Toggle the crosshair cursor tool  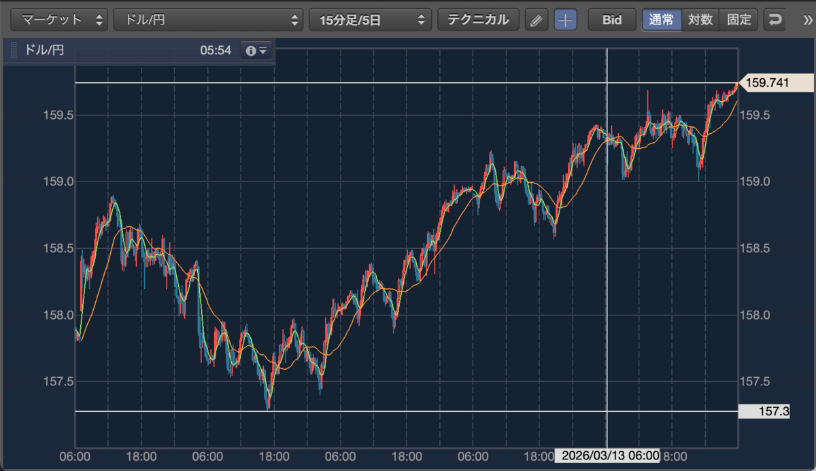click(566, 20)
